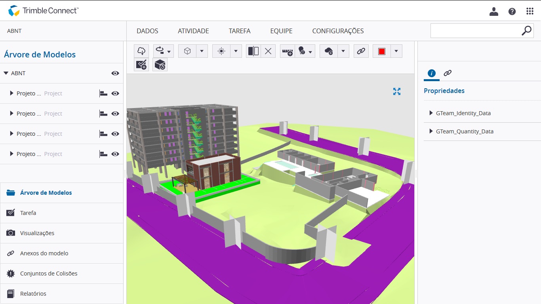Screen dimensions: 541x304
Task: Select the info (i) properties tab
Action: coord(432,73)
